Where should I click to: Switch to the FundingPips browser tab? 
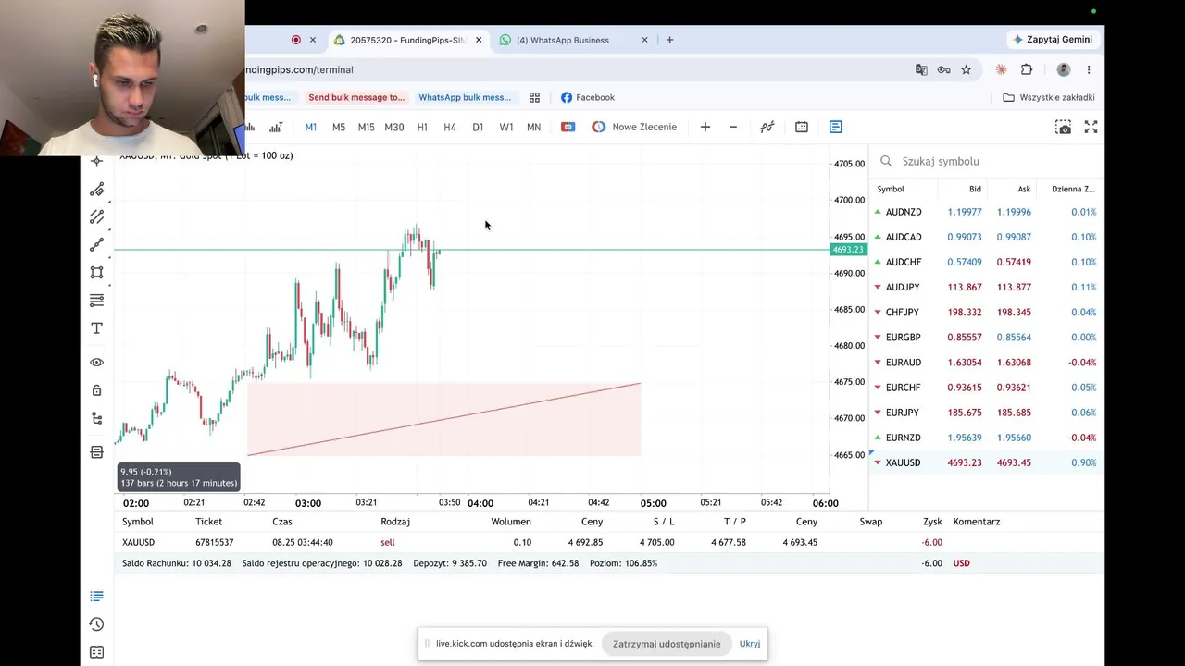click(408, 40)
